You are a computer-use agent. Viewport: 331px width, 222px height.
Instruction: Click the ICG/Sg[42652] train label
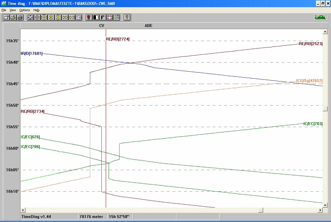click(x=309, y=81)
